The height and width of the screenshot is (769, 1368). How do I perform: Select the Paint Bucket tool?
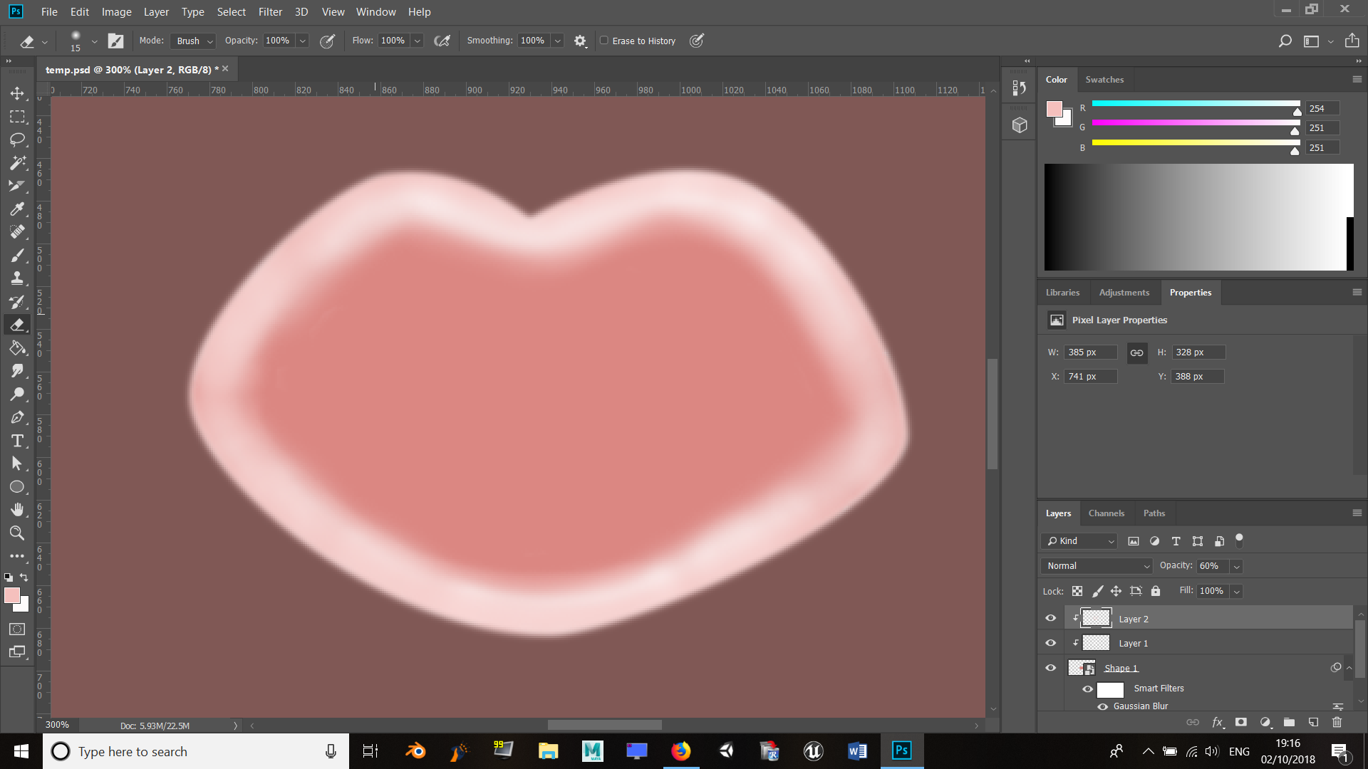(x=18, y=347)
